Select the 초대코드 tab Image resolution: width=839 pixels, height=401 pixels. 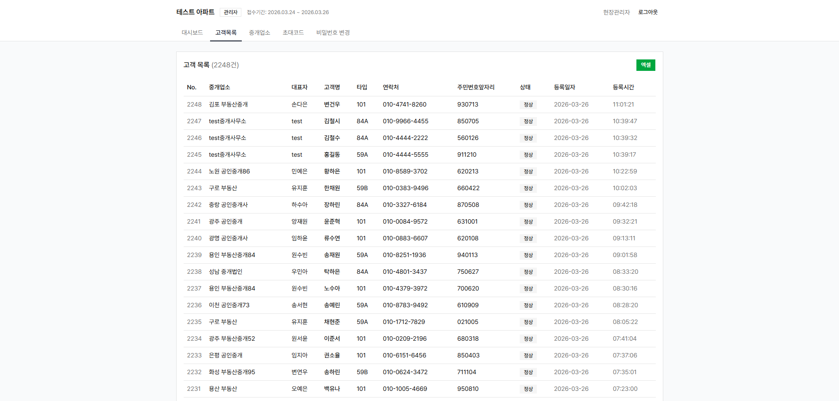(x=293, y=32)
